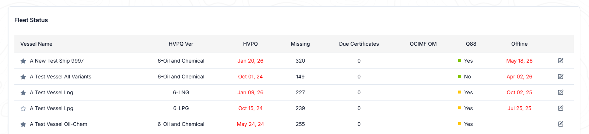Edit the A Test Vessel Lng row
589x134 pixels.
coord(561,92)
